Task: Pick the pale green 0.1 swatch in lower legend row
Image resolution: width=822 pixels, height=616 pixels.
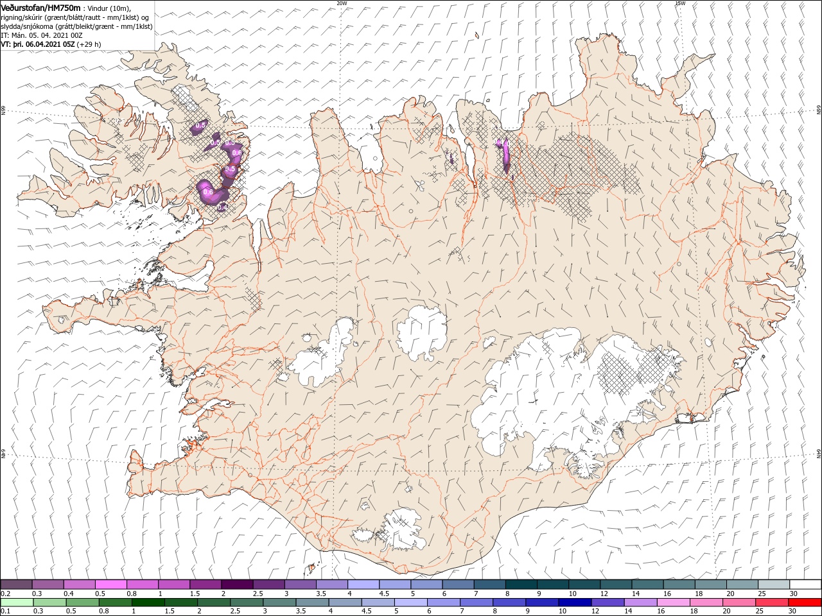Action: point(17,603)
